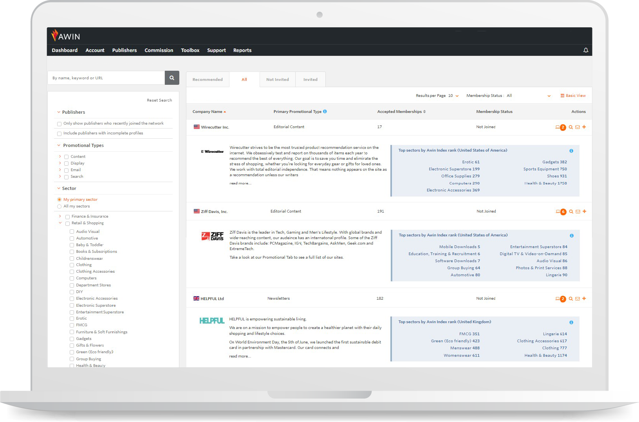Tick 'Only show publishers who recently joined' checkbox
Viewport: 639px width, 422px height.
coord(60,124)
